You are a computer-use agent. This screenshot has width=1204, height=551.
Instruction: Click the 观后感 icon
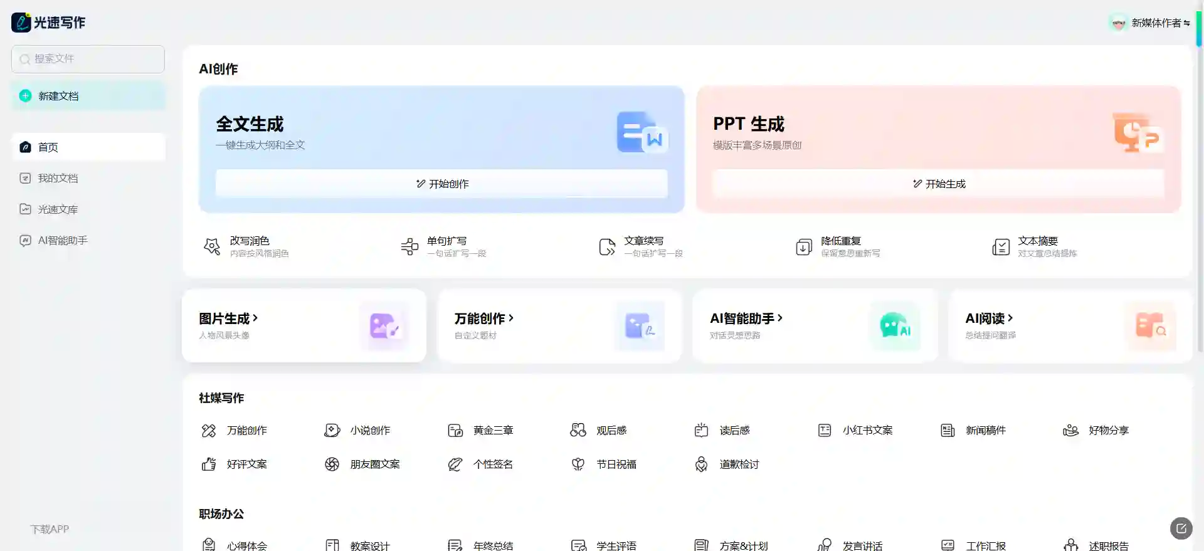coord(578,430)
